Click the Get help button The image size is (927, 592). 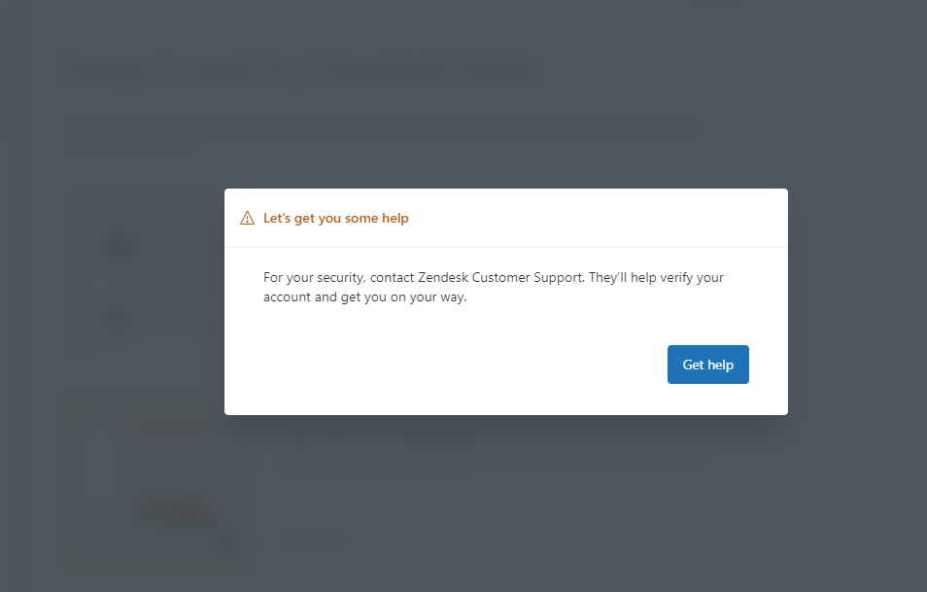coord(707,365)
